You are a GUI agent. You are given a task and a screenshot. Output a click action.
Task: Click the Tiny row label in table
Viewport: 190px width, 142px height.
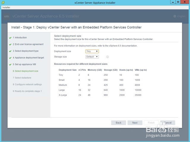(x=61, y=75)
